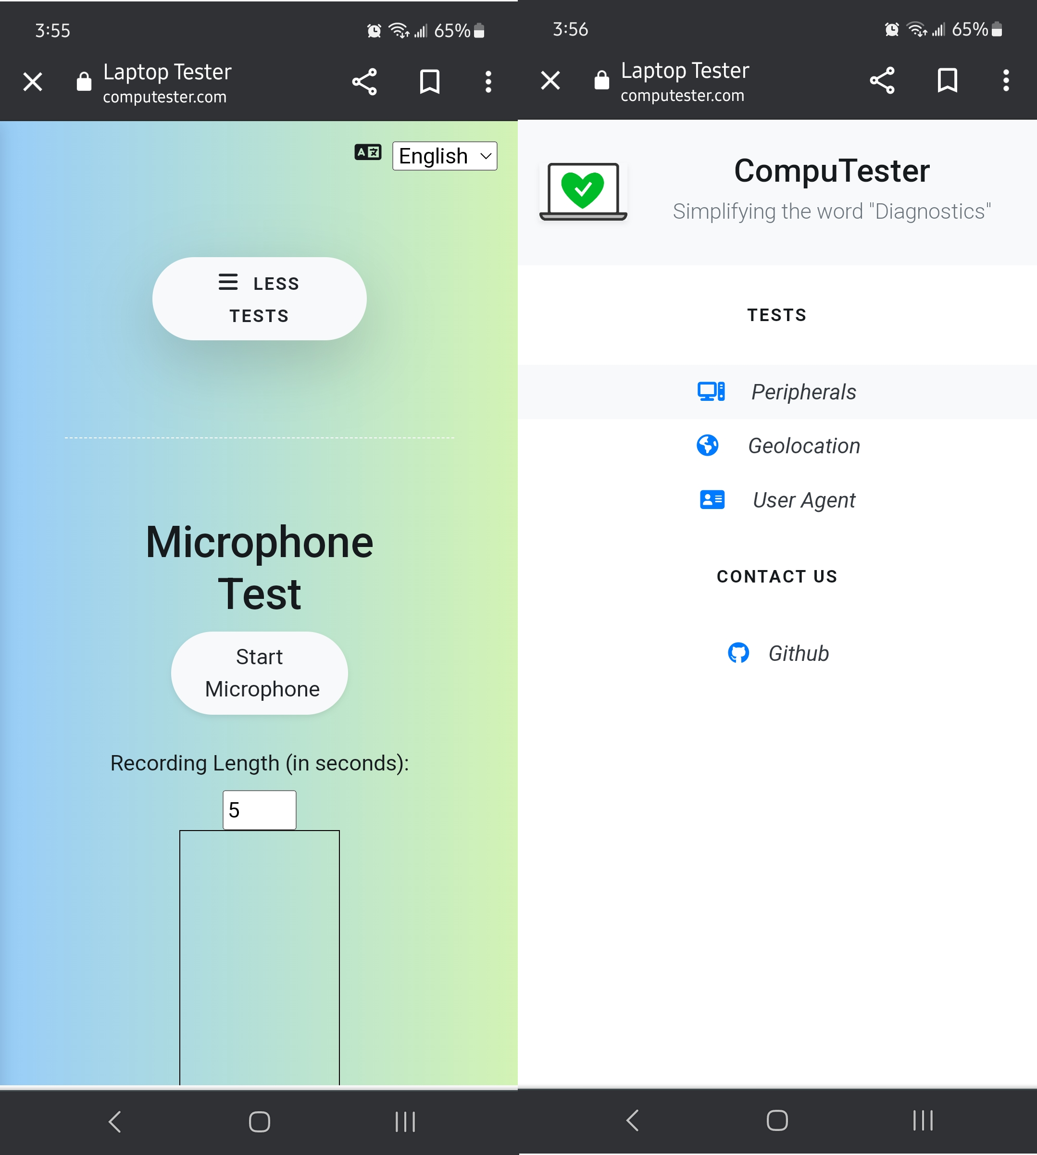This screenshot has width=1037, height=1155.
Task: Open the English language dropdown
Action: 444,156
